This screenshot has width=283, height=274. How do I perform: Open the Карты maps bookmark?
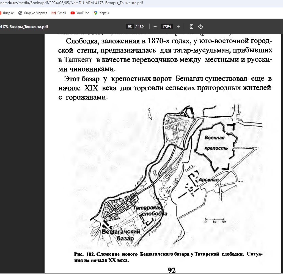click(101, 13)
